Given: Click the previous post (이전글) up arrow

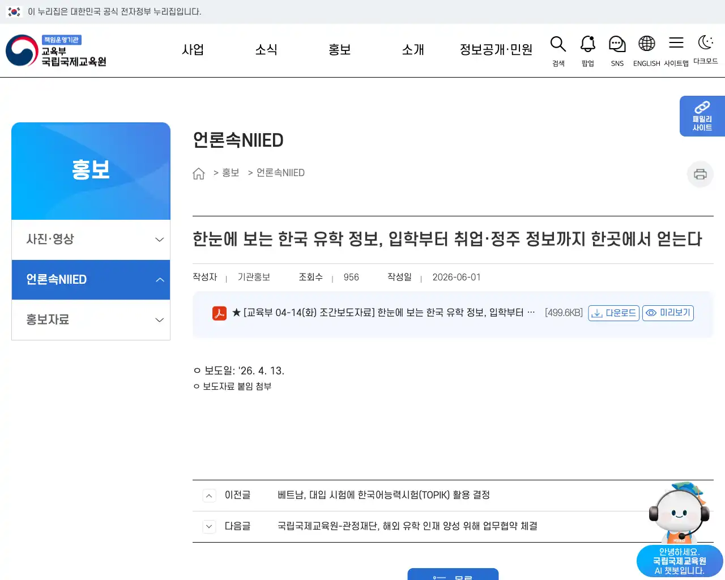Looking at the screenshot, I should tap(209, 496).
